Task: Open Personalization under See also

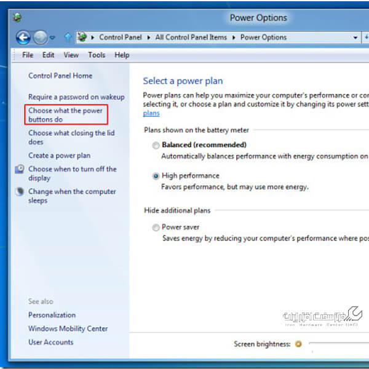Action: tap(52, 315)
